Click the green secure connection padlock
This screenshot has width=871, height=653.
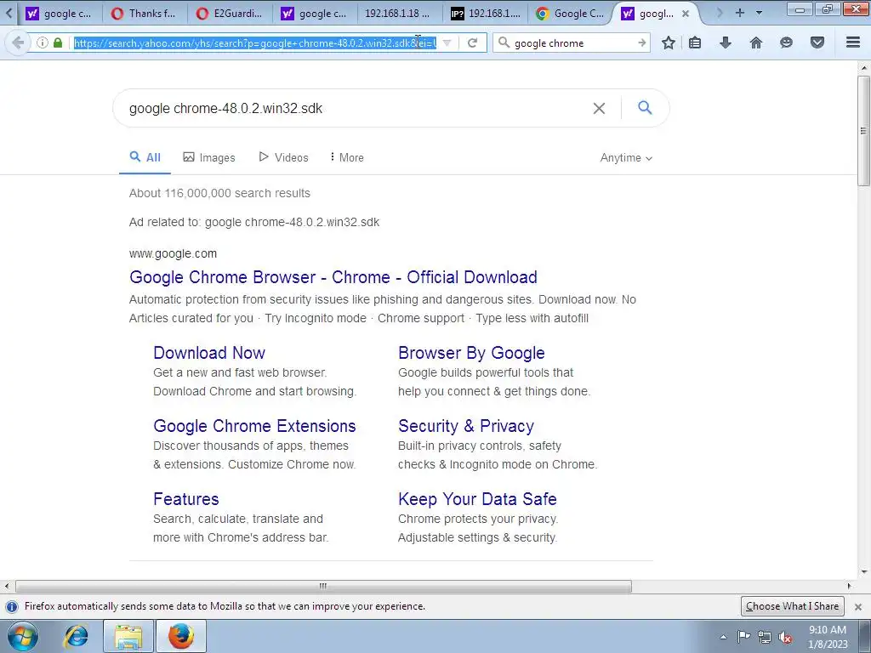[58, 43]
